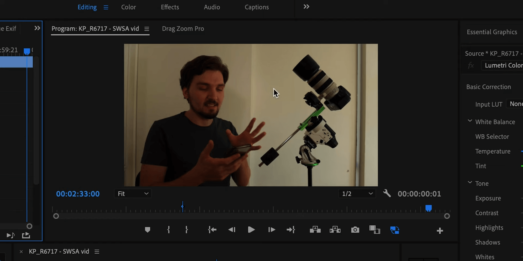Collapse the White Balance section
Image resolution: width=523 pixels, height=261 pixels.
tap(470, 121)
